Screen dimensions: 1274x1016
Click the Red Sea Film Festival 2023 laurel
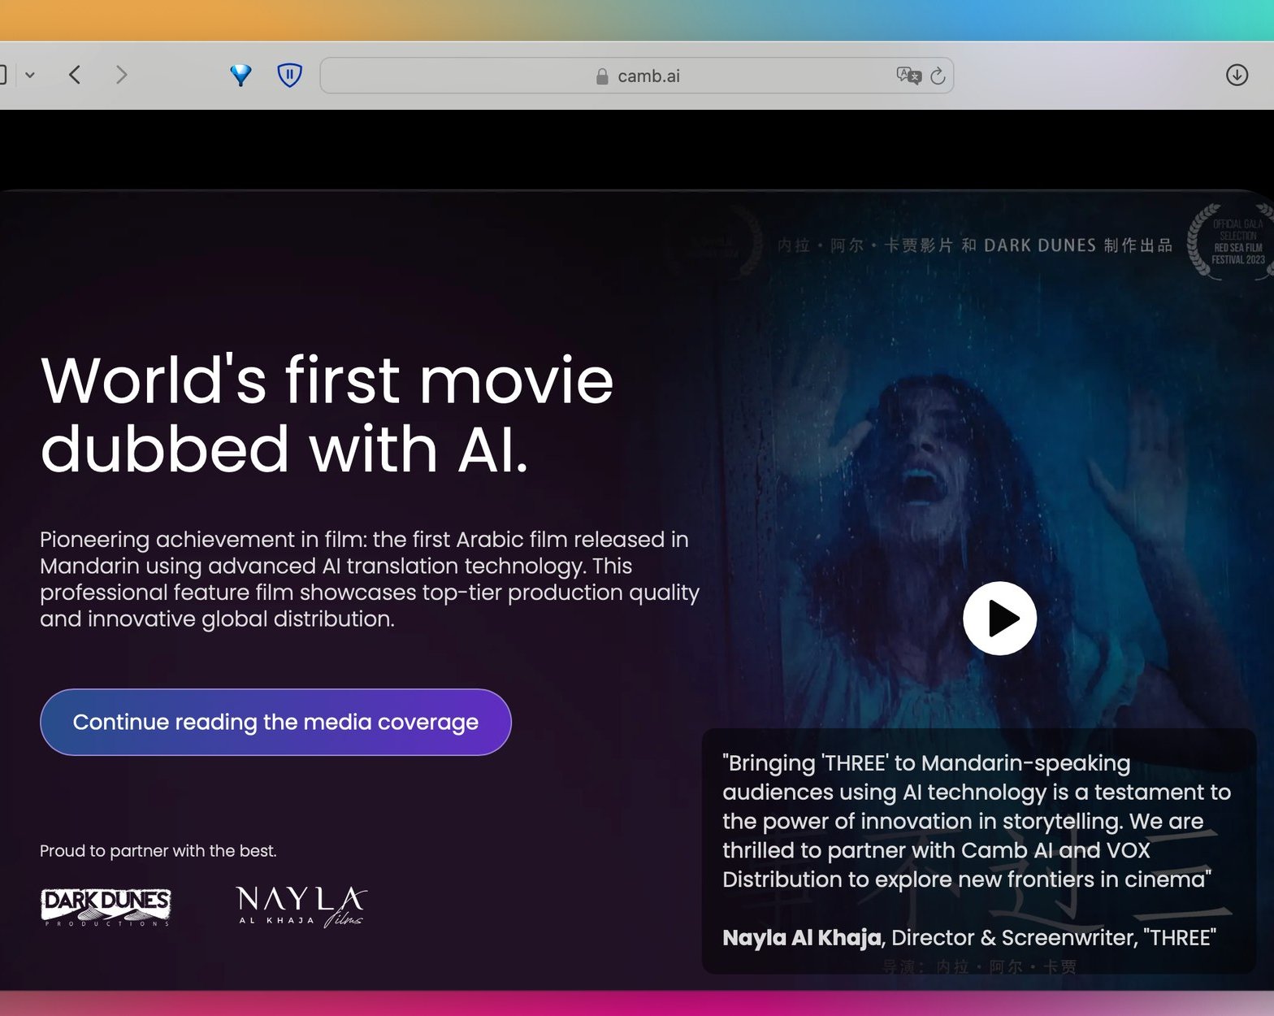[x=1232, y=241]
